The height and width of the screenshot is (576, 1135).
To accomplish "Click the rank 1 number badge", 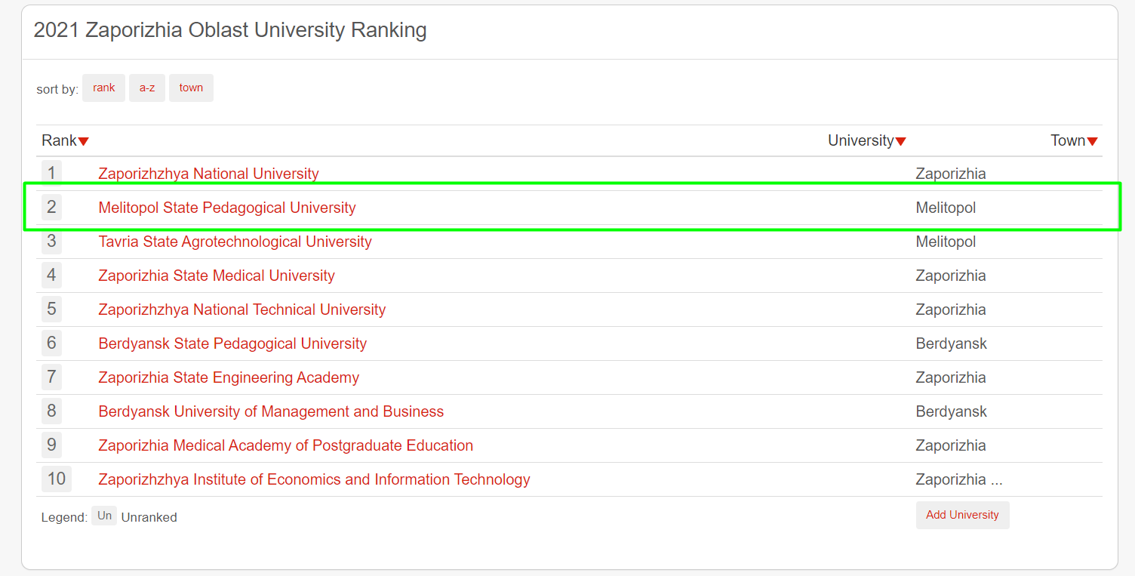I will point(51,173).
